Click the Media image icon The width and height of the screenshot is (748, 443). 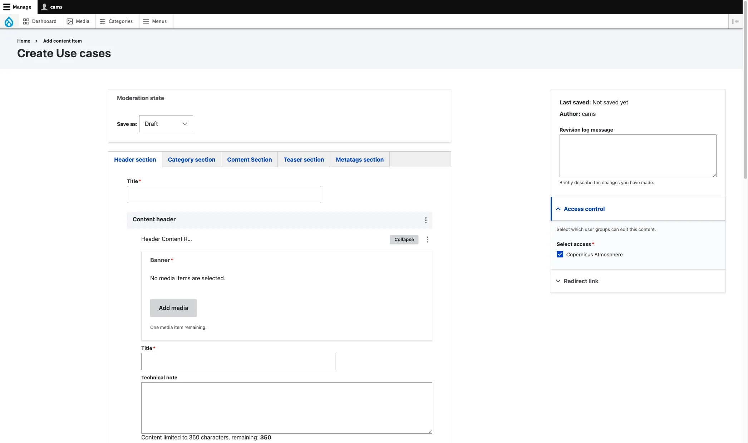click(x=70, y=21)
